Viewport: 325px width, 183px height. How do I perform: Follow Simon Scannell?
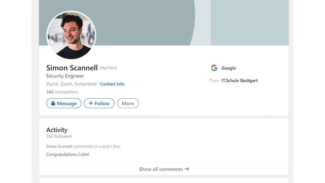tap(99, 103)
